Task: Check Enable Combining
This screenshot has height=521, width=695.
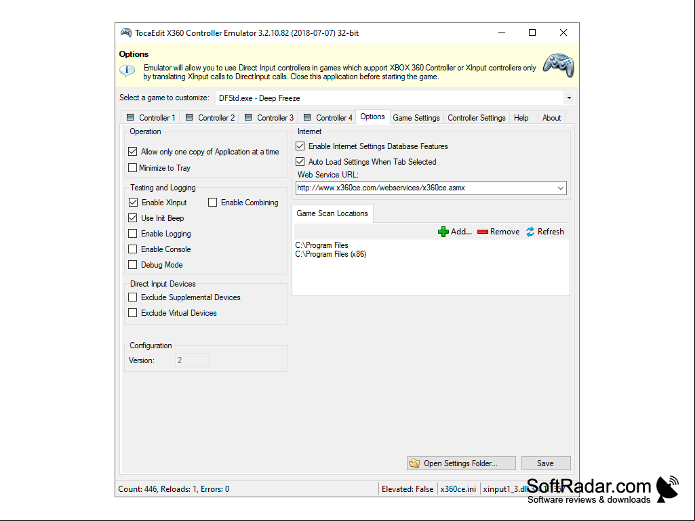Action: pyautogui.click(x=213, y=203)
